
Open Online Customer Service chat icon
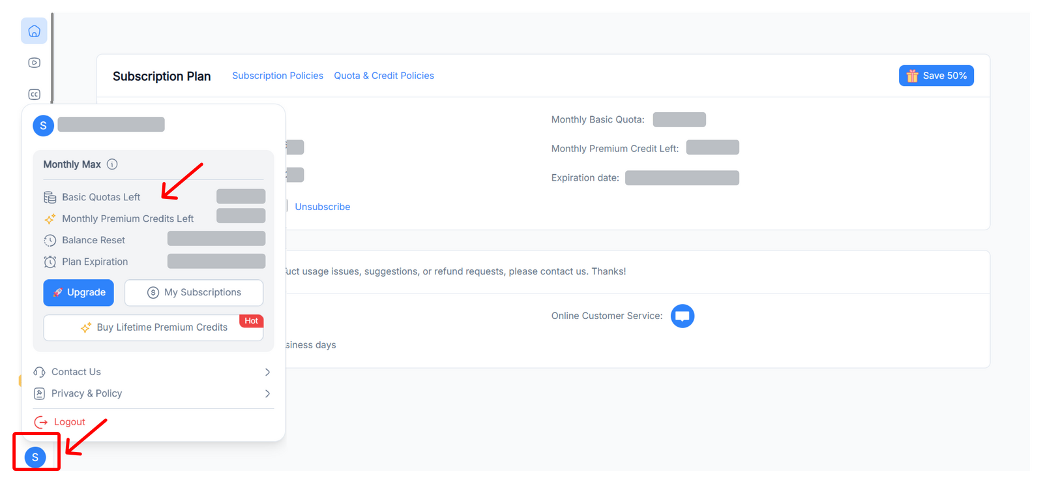tap(682, 316)
